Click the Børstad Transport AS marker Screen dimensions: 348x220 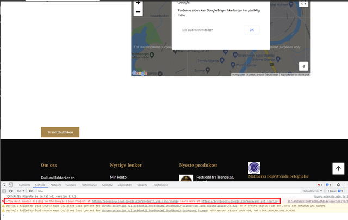pos(175,52)
